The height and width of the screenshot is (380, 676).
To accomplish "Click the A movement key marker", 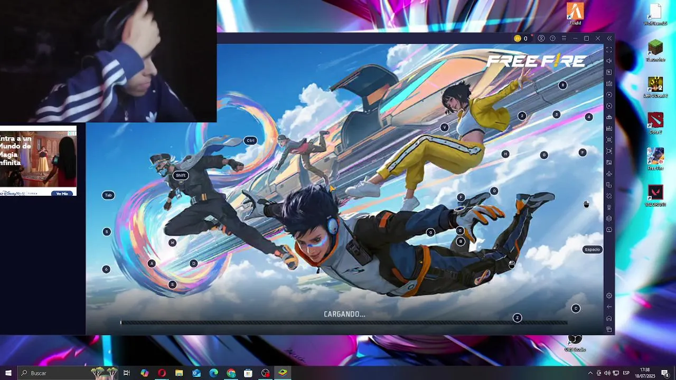I will [x=152, y=263].
